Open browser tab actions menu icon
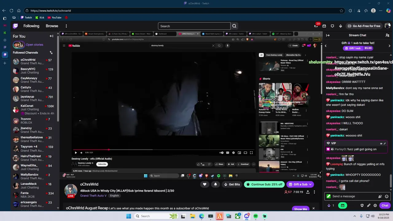393x221 pixels. tap(5, 18)
